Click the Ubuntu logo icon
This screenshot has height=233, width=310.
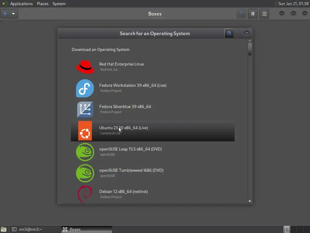(x=85, y=131)
